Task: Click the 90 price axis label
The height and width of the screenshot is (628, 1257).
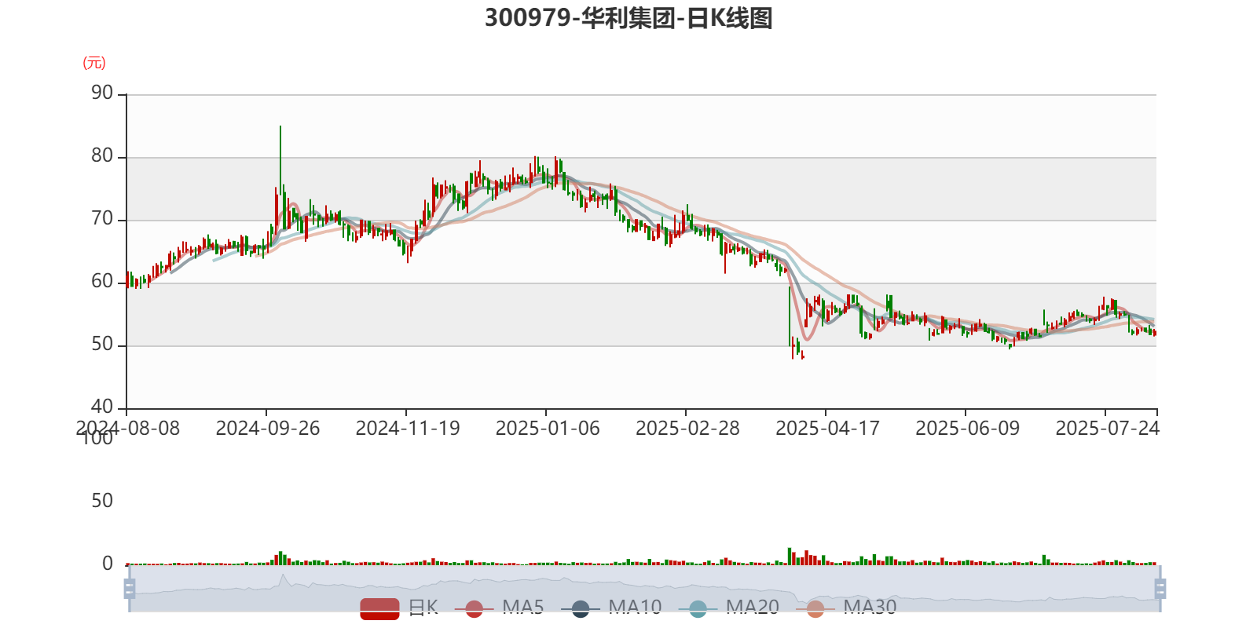Action: click(102, 93)
